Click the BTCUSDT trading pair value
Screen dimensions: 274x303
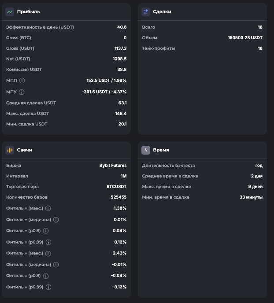pos(116,187)
